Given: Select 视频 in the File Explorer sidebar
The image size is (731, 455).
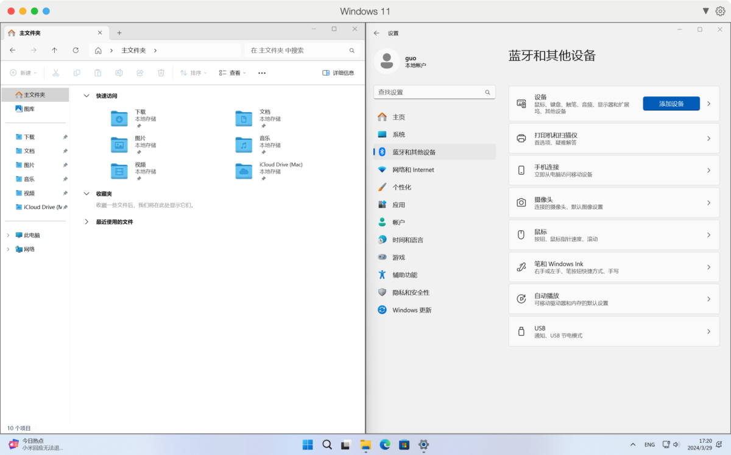Looking at the screenshot, I should (35, 193).
